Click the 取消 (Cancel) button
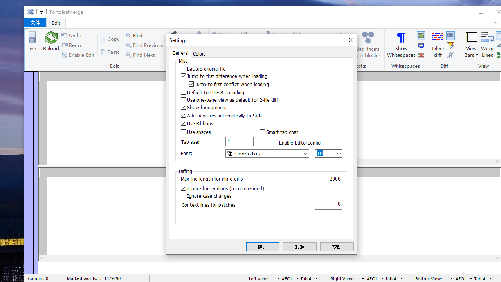Screen dimensions: 501x282 click(299, 247)
